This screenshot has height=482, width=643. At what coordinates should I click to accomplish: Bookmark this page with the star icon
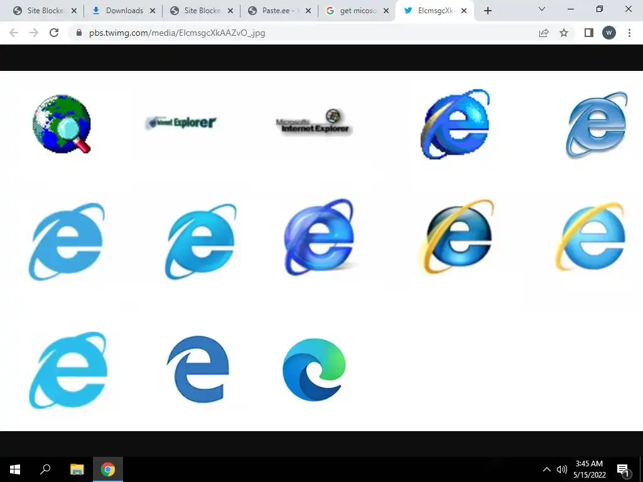coord(564,33)
